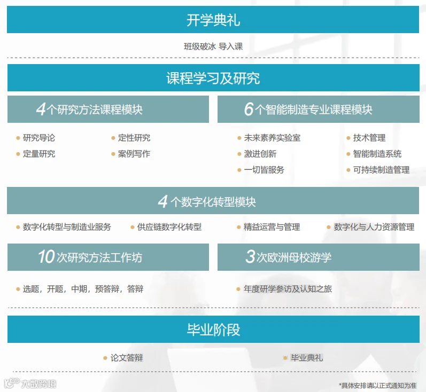Click the 开学典礼 header banner
This screenshot has height=392, width=426.
213,20
